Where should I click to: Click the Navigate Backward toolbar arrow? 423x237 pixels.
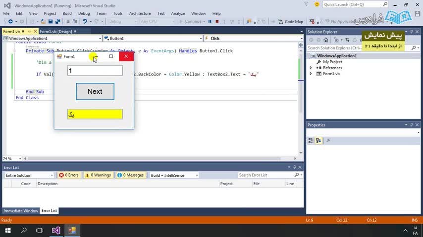[x=10, y=21]
